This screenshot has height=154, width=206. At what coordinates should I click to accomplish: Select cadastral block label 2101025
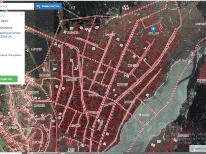coord(94,95)
